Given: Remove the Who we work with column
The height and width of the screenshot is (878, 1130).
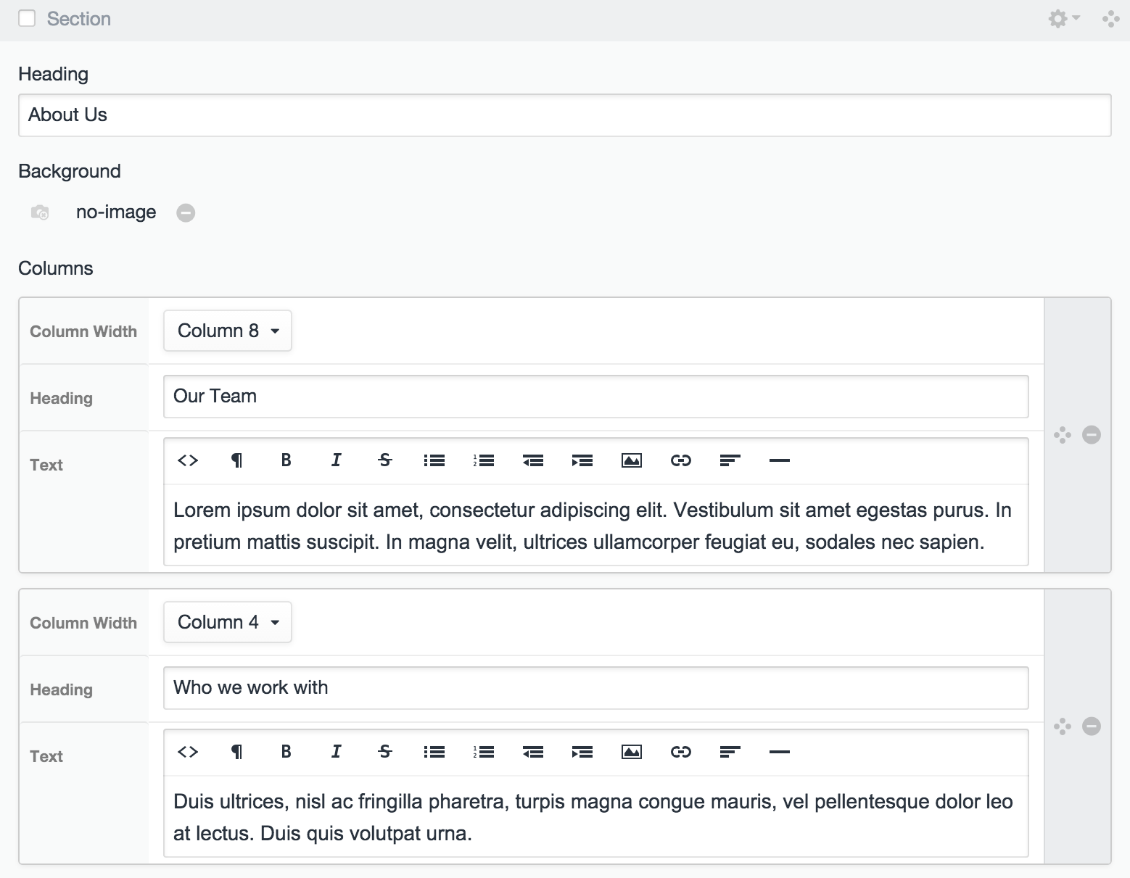Looking at the screenshot, I should click(1092, 726).
